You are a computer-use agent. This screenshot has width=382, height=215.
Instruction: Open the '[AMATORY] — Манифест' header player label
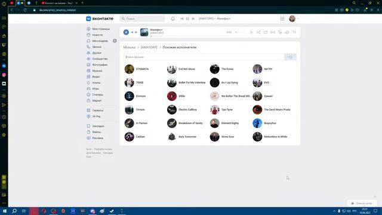pos(214,19)
